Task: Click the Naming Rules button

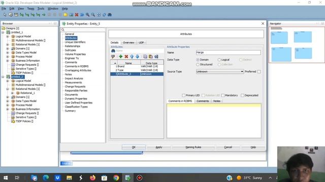Action: click(x=193, y=147)
